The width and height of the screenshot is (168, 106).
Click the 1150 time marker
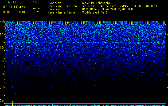coord(163,23)
